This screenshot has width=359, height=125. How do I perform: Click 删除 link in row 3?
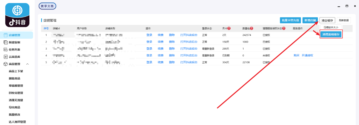click(x=172, y=49)
